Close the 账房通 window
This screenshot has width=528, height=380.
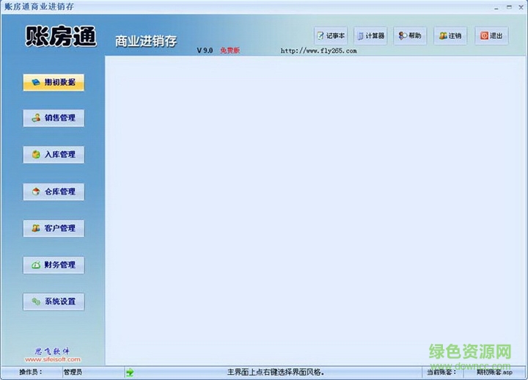521,7
